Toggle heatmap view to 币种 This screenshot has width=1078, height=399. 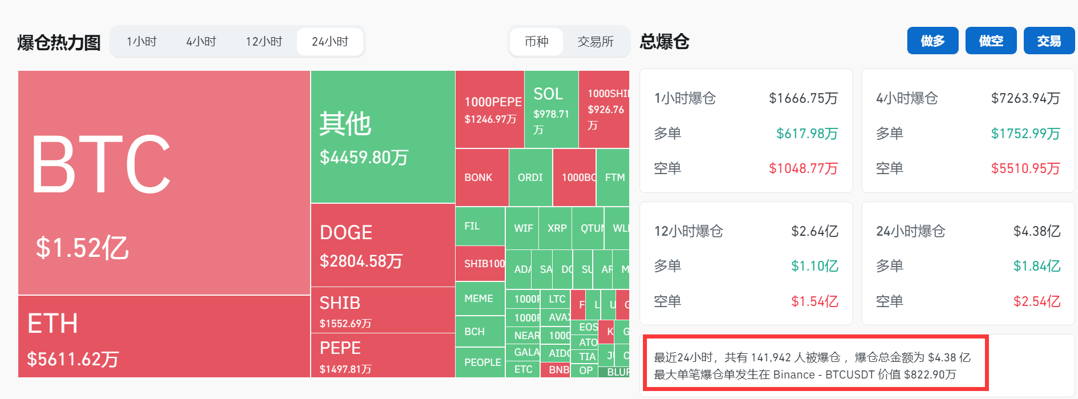536,42
